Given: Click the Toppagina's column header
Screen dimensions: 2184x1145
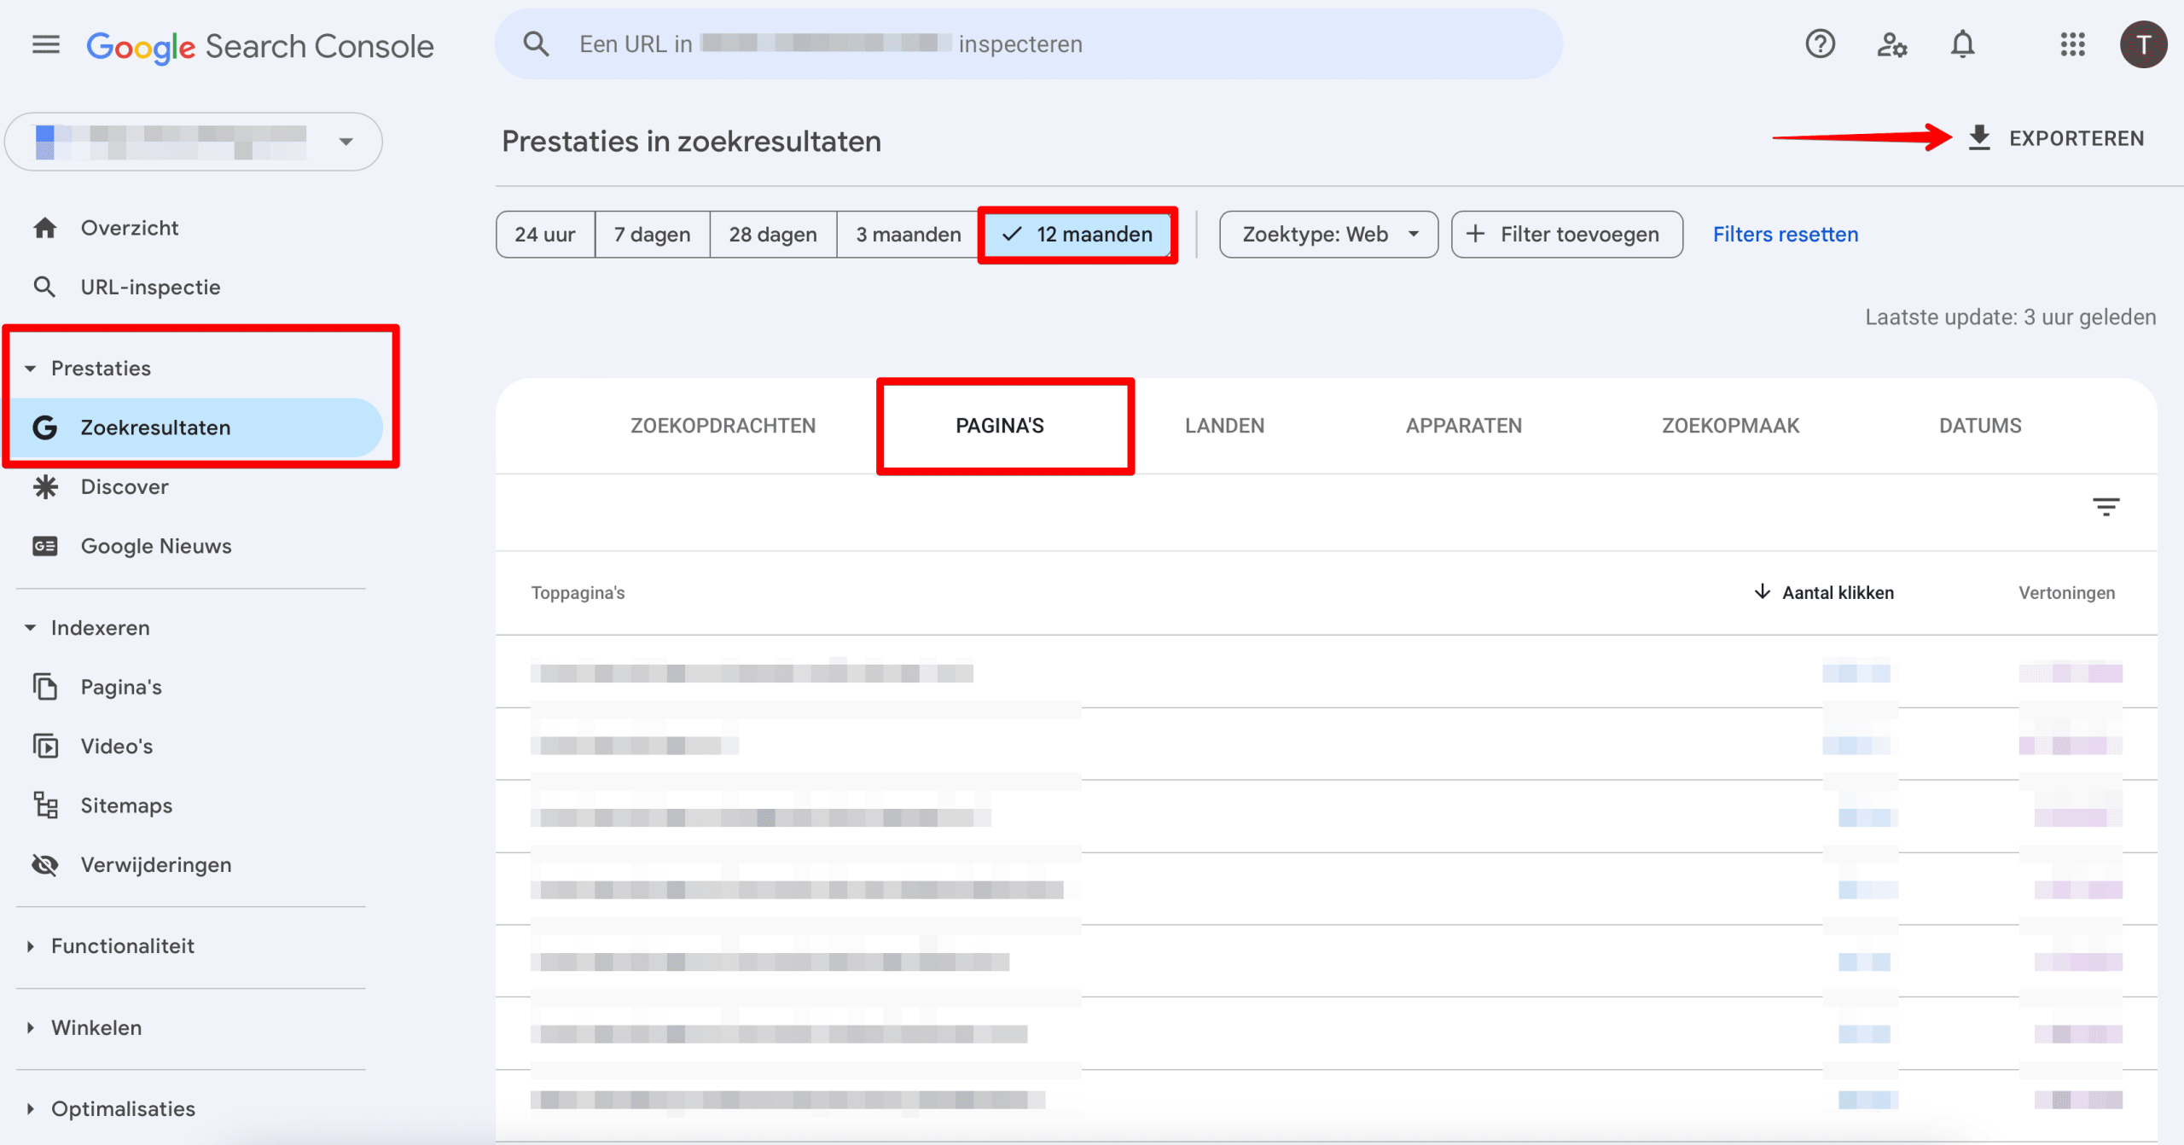Looking at the screenshot, I should click(x=578, y=593).
